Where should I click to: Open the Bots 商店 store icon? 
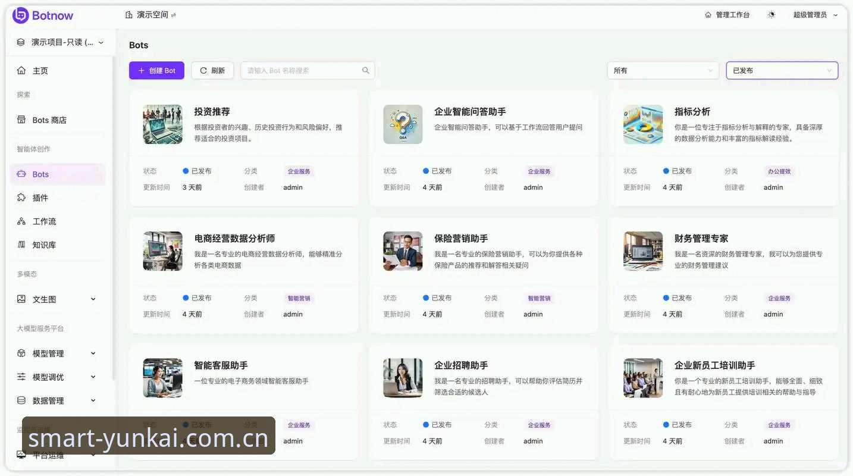(21, 120)
